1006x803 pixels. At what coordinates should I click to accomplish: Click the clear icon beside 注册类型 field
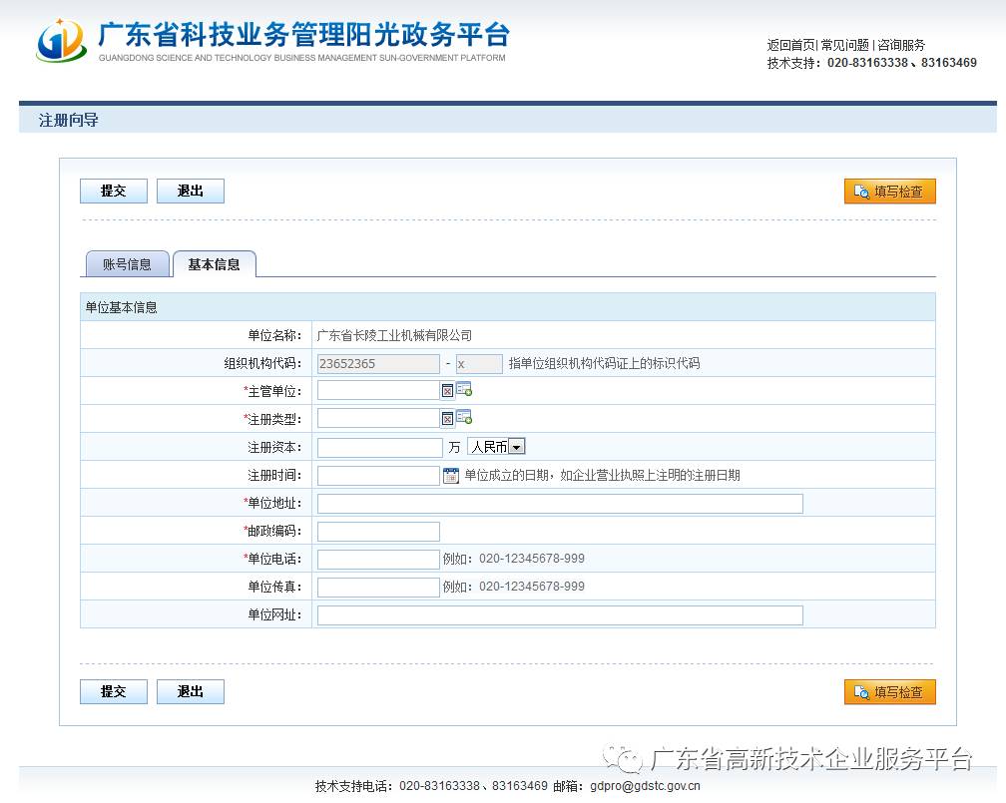click(447, 418)
